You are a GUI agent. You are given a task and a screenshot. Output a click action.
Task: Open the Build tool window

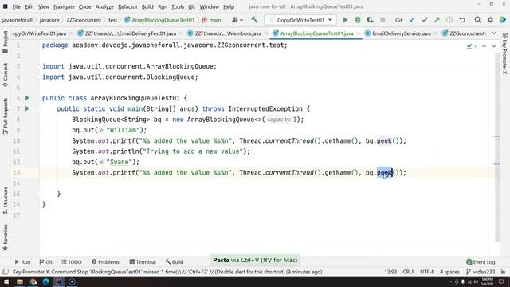click(x=174, y=261)
